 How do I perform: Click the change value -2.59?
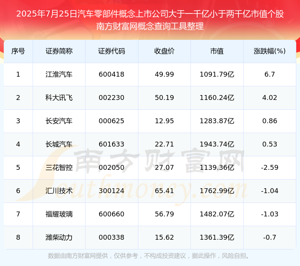tap(270, 168)
